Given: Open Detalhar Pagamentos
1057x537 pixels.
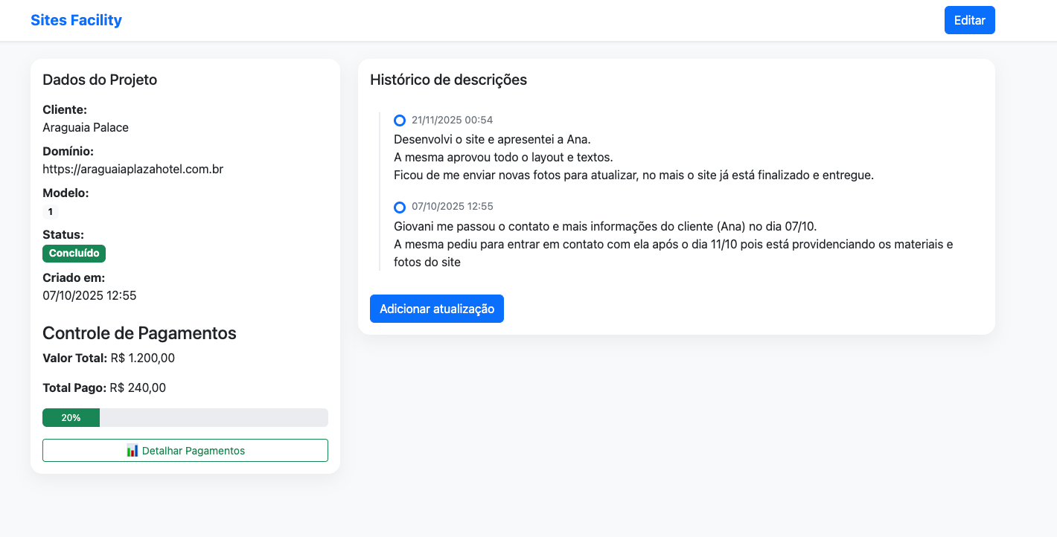Looking at the screenshot, I should click(185, 450).
